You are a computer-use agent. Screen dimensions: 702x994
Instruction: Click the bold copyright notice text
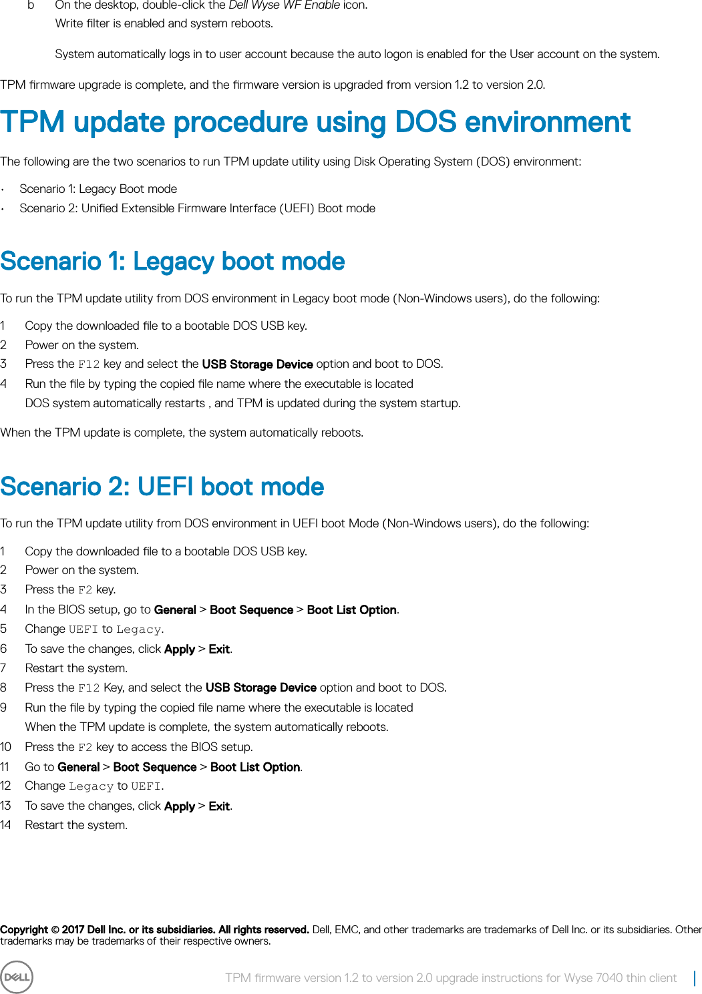[x=154, y=929]
